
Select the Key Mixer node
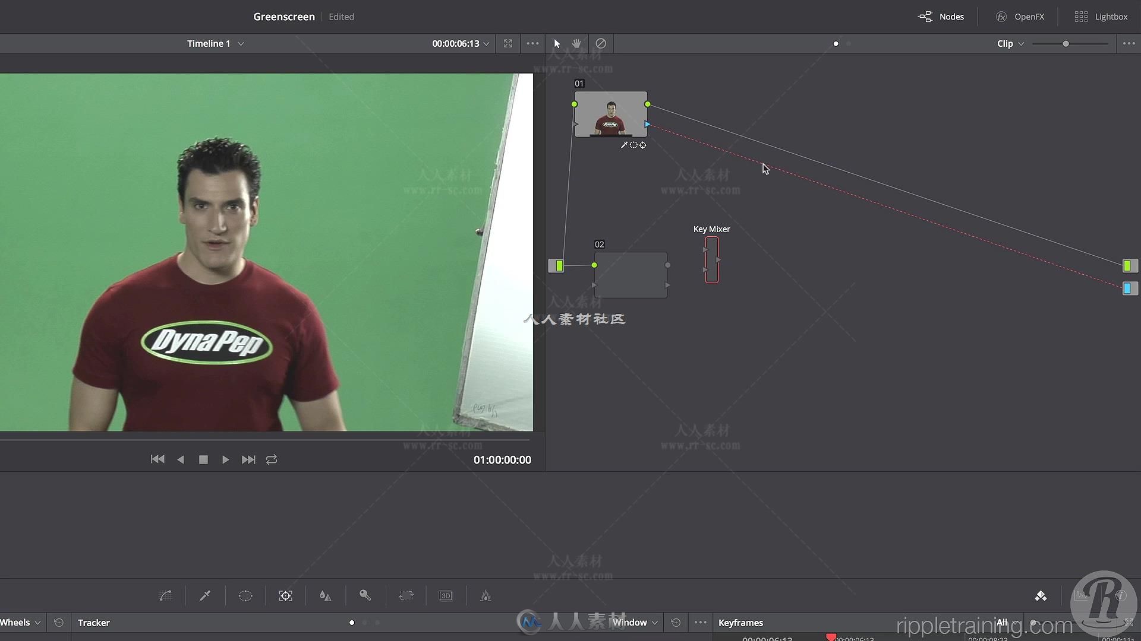point(712,260)
